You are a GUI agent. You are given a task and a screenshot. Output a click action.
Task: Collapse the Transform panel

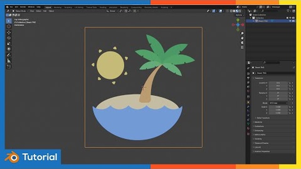point(258,78)
